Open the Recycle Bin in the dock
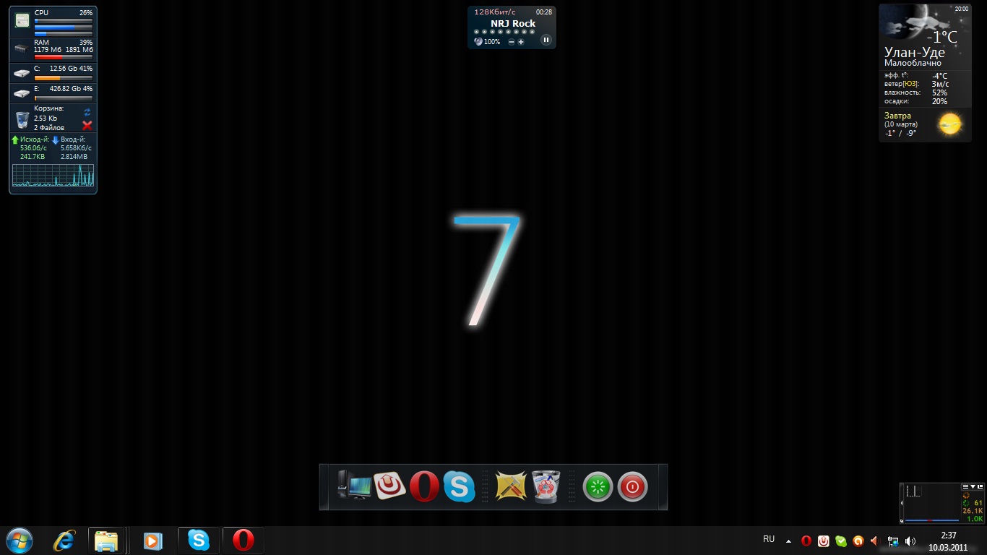987x555 pixels. pos(546,486)
